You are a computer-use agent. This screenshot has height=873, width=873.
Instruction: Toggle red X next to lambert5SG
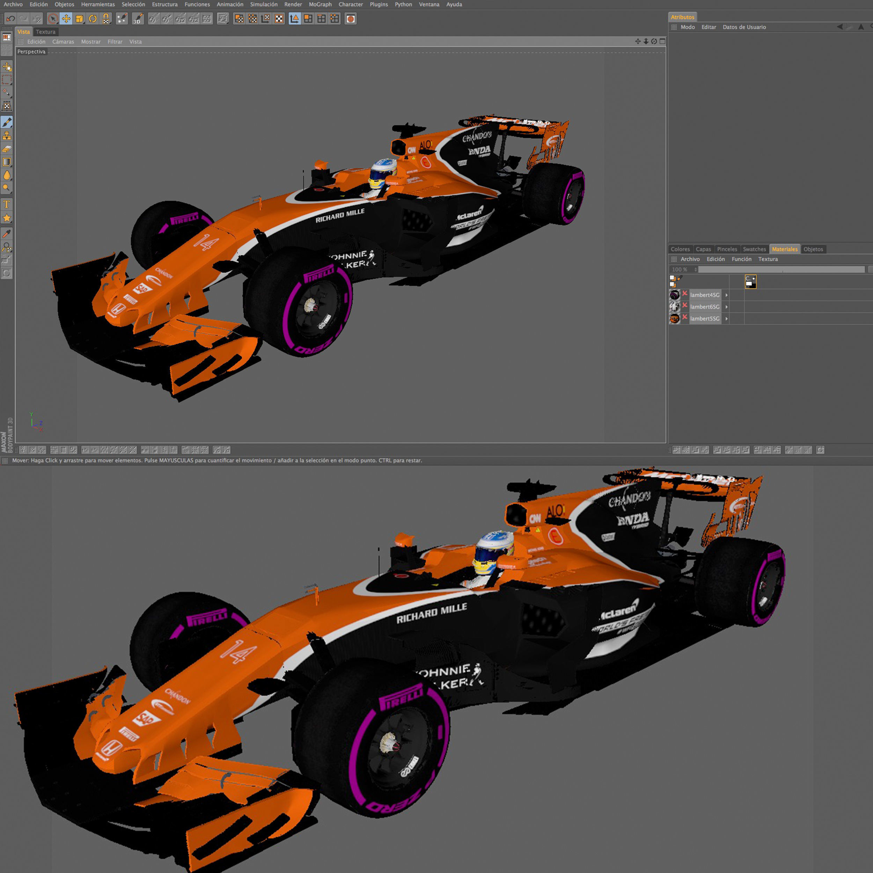click(x=684, y=317)
